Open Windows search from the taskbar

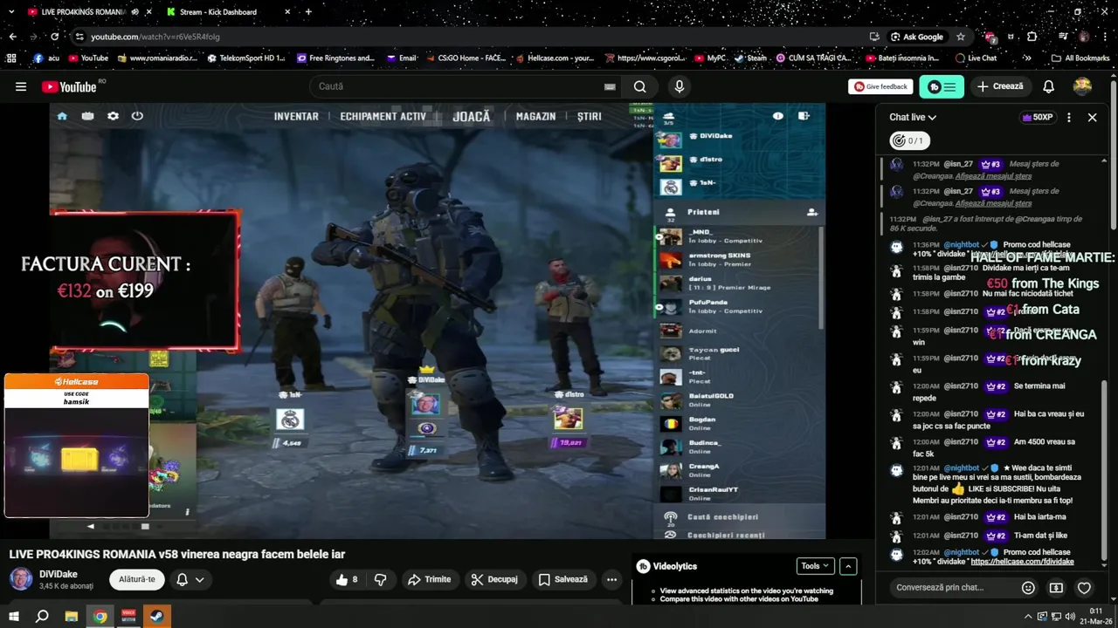41,617
